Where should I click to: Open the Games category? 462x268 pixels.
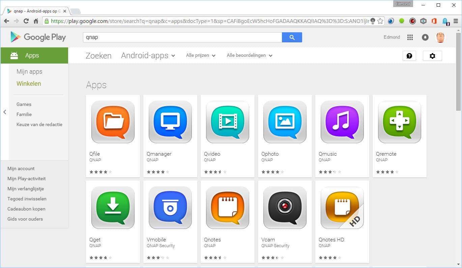24,104
